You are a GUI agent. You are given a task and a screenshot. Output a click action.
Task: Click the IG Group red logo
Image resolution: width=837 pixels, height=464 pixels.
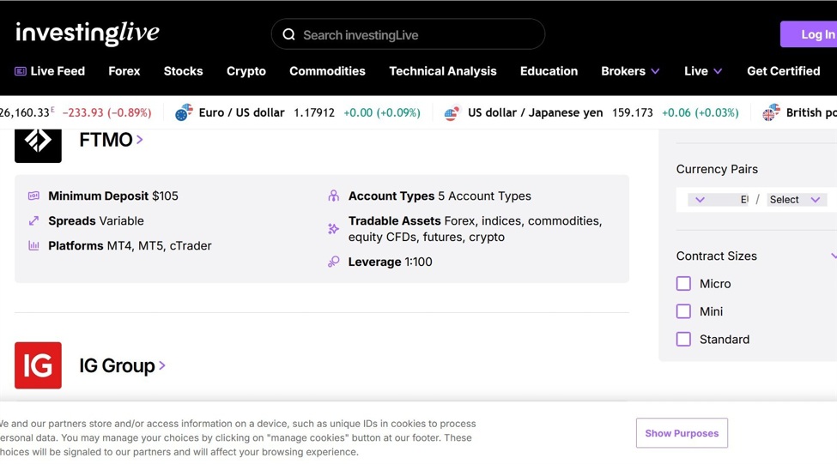pos(38,365)
